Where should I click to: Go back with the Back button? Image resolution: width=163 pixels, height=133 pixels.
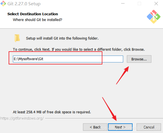(95, 127)
